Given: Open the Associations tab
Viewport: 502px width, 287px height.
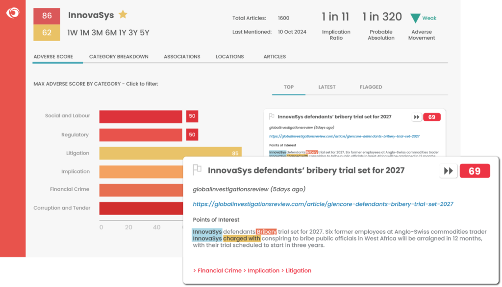Looking at the screenshot, I should tap(182, 57).
